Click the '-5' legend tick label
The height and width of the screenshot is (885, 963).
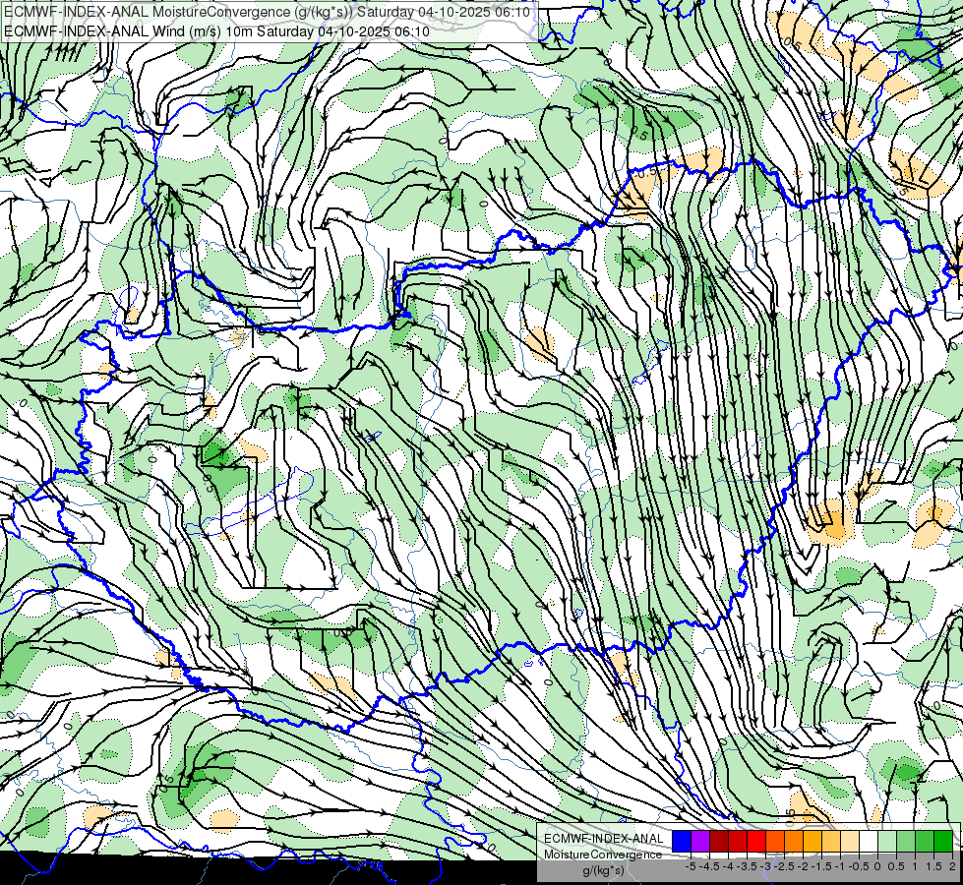click(x=691, y=866)
